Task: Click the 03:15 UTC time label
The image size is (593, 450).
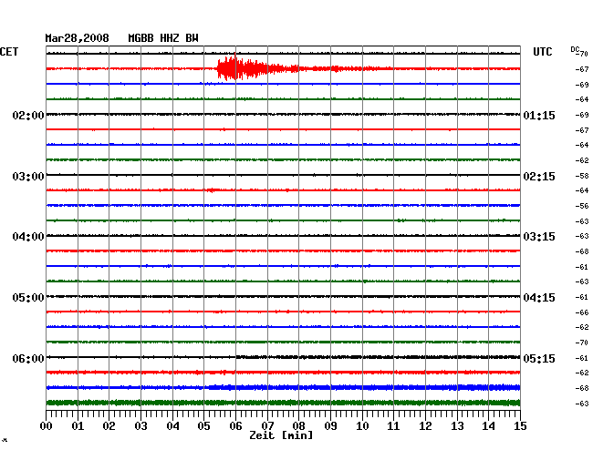Action: (539, 237)
